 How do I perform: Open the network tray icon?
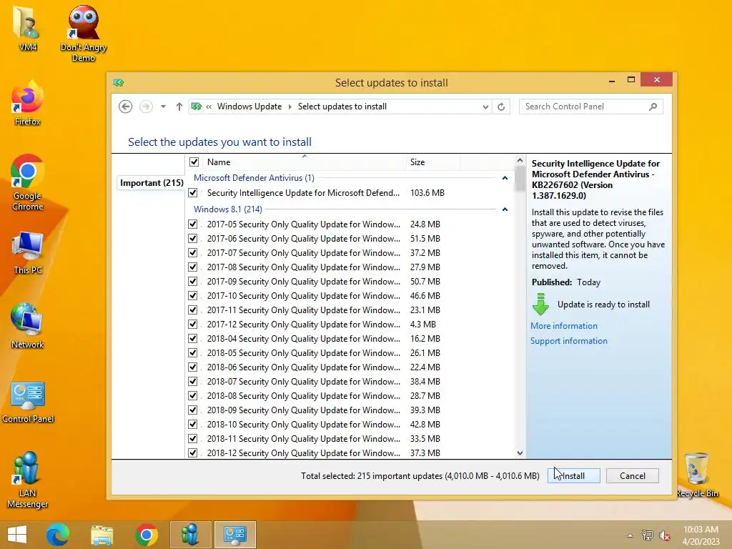tap(648, 535)
